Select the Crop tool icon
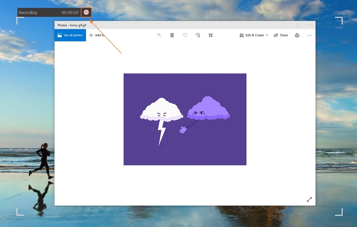This screenshot has width=357, height=227. [x=211, y=35]
